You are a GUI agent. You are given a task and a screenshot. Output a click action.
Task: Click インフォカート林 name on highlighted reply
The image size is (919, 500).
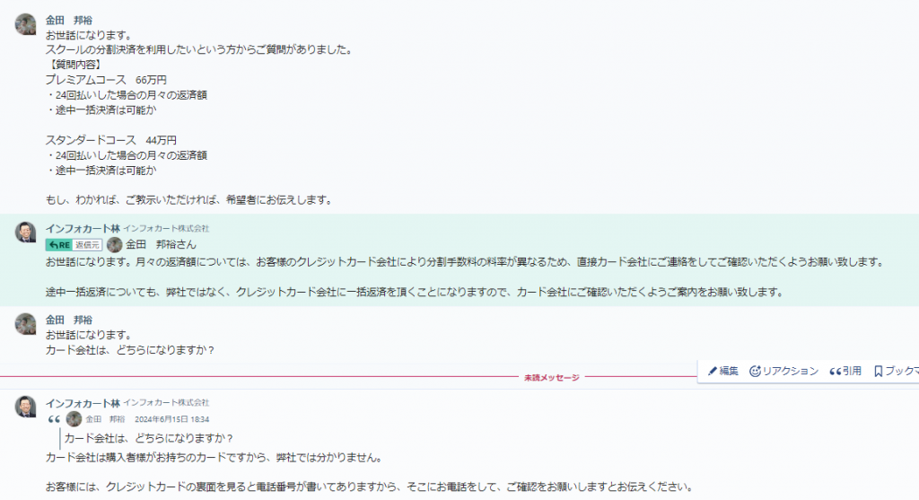pyautogui.click(x=83, y=229)
